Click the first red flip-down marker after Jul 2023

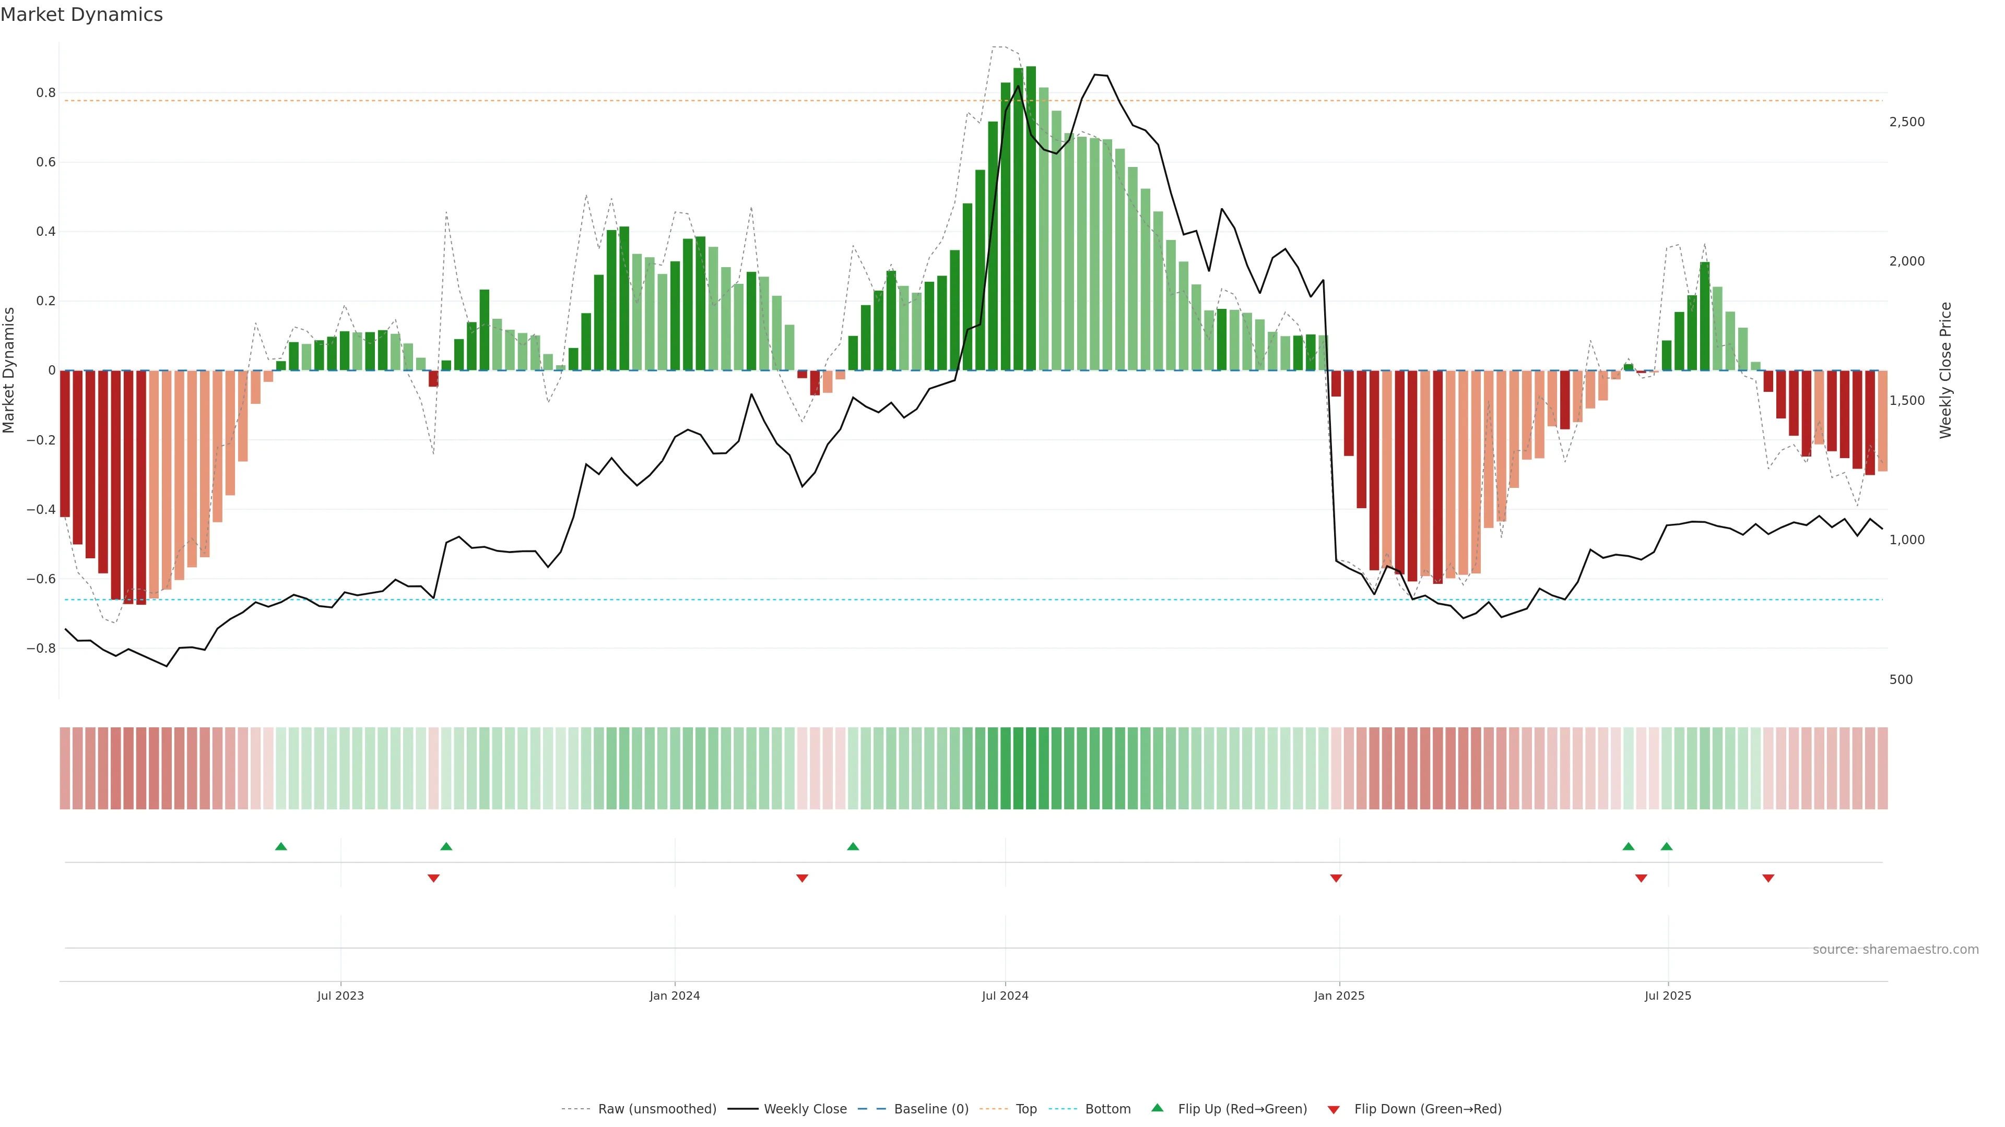coord(433,878)
